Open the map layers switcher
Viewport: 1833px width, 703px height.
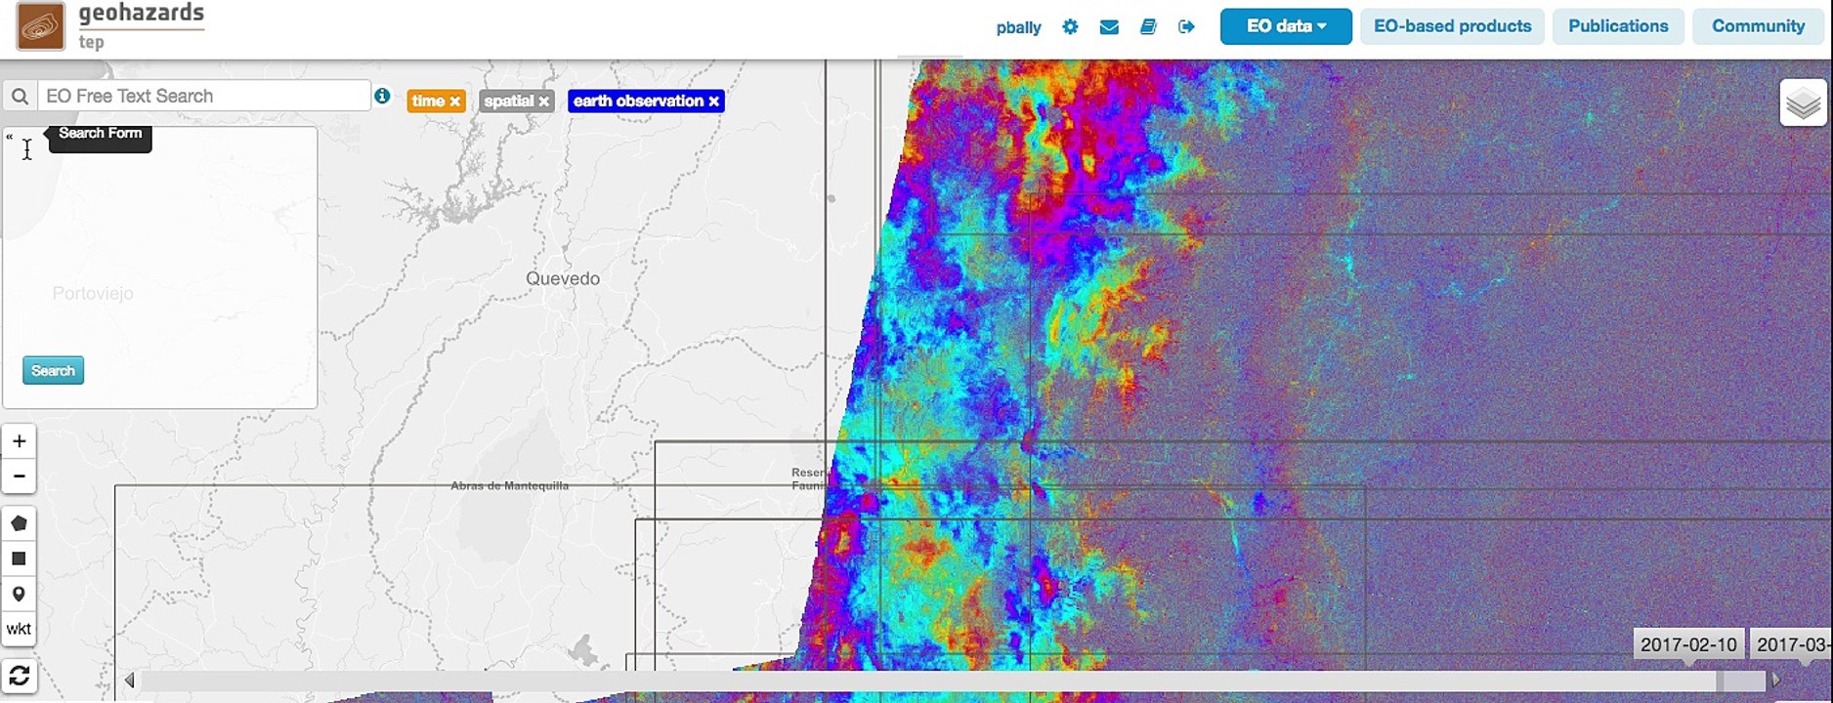coord(1803,103)
